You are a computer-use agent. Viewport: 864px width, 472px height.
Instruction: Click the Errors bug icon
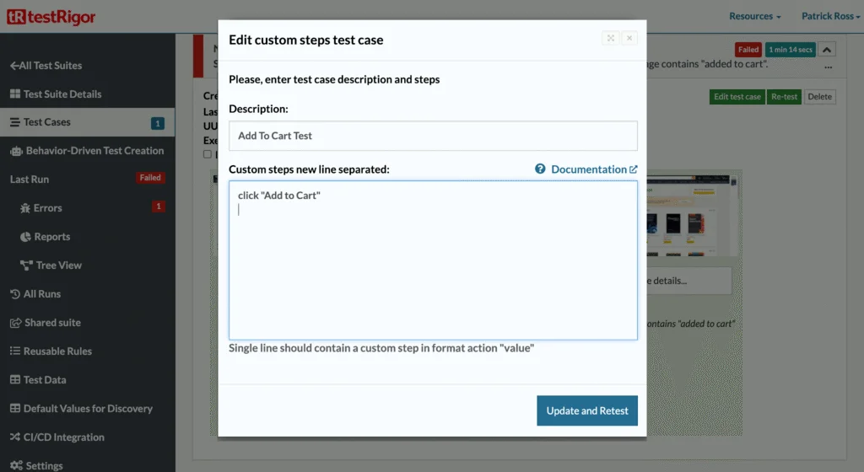(25, 208)
